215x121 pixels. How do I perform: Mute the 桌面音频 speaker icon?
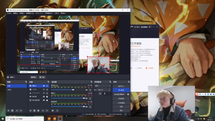(87, 107)
